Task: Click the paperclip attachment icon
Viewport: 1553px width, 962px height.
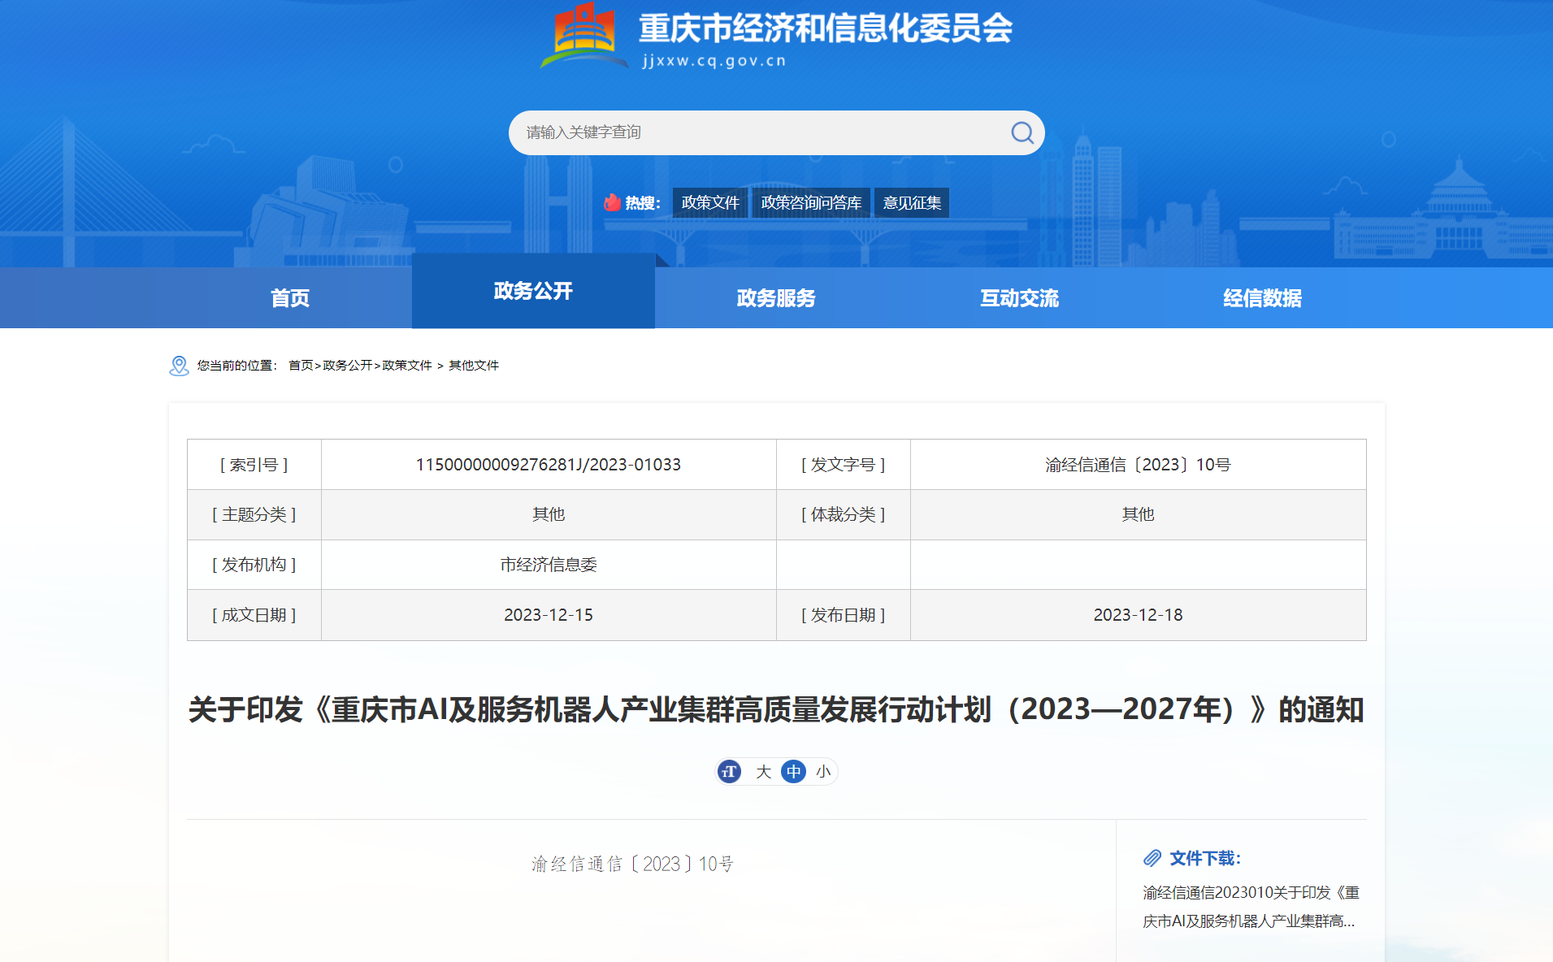Action: click(x=1152, y=858)
